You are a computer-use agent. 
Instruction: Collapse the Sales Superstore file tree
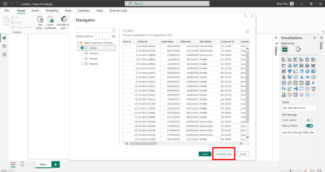[78, 43]
